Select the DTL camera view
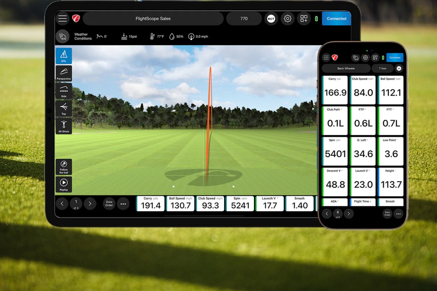 (63, 55)
